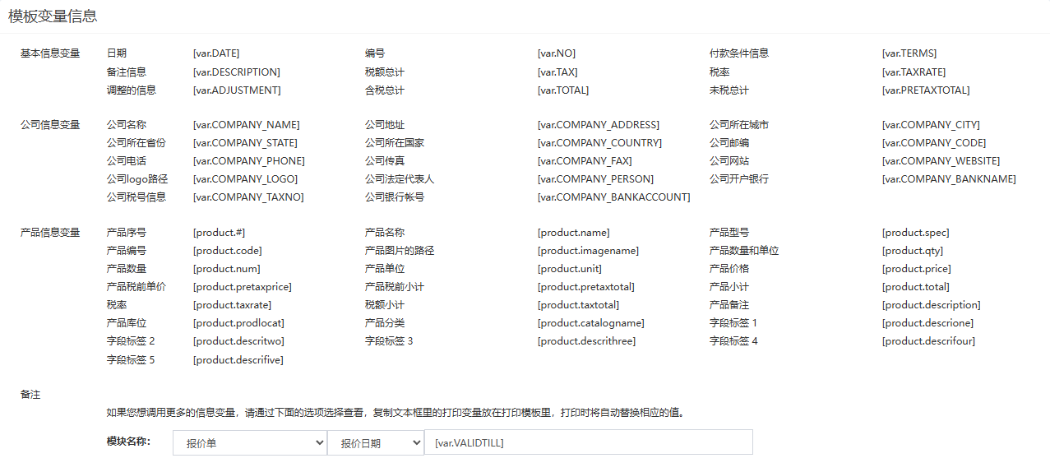Select the [product.#] variable text
The width and height of the screenshot is (1050, 472).
(x=219, y=233)
